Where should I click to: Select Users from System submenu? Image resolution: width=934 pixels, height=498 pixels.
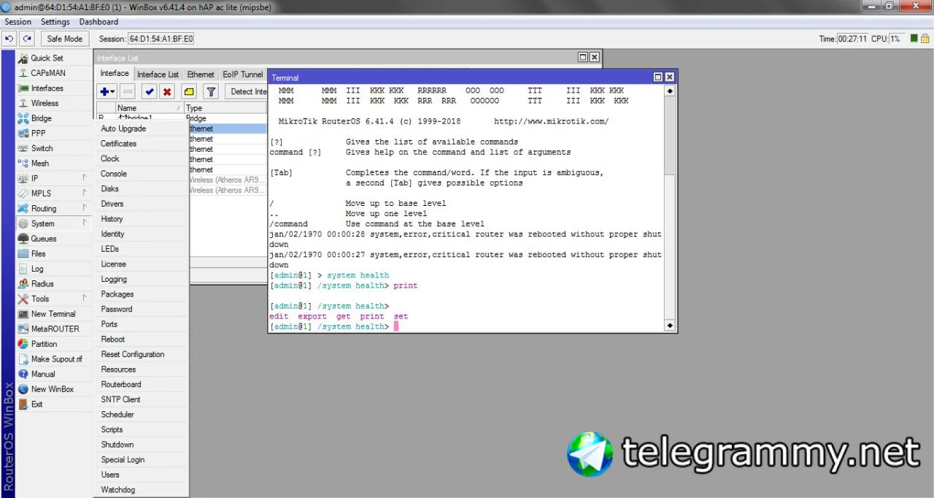142,475
